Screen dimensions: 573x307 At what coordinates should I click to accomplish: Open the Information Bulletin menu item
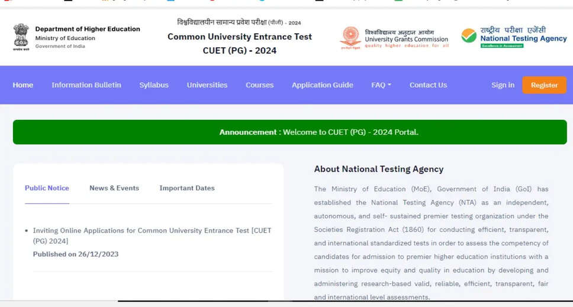[x=86, y=85]
